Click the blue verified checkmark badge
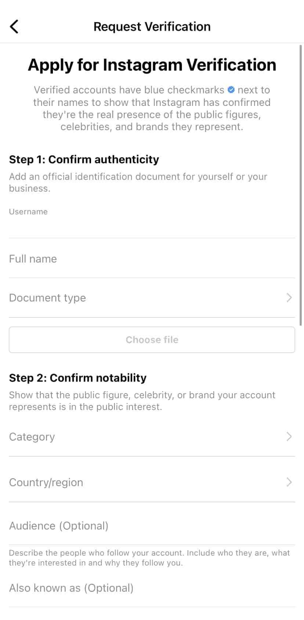Image resolution: width=304 pixels, height=620 pixels. (231, 90)
